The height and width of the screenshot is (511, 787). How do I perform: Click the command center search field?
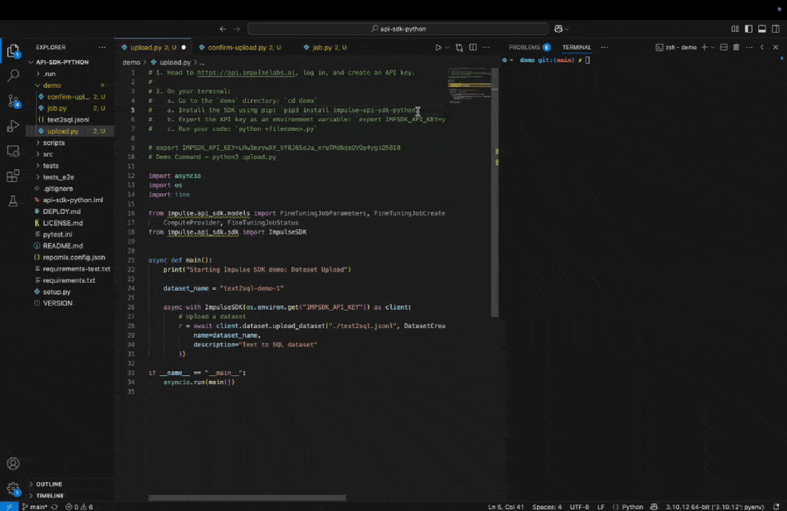(398, 29)
